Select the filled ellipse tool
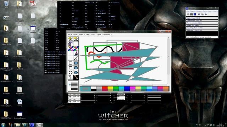The width and height of the screenshot is (227, 127). (76, 73)
